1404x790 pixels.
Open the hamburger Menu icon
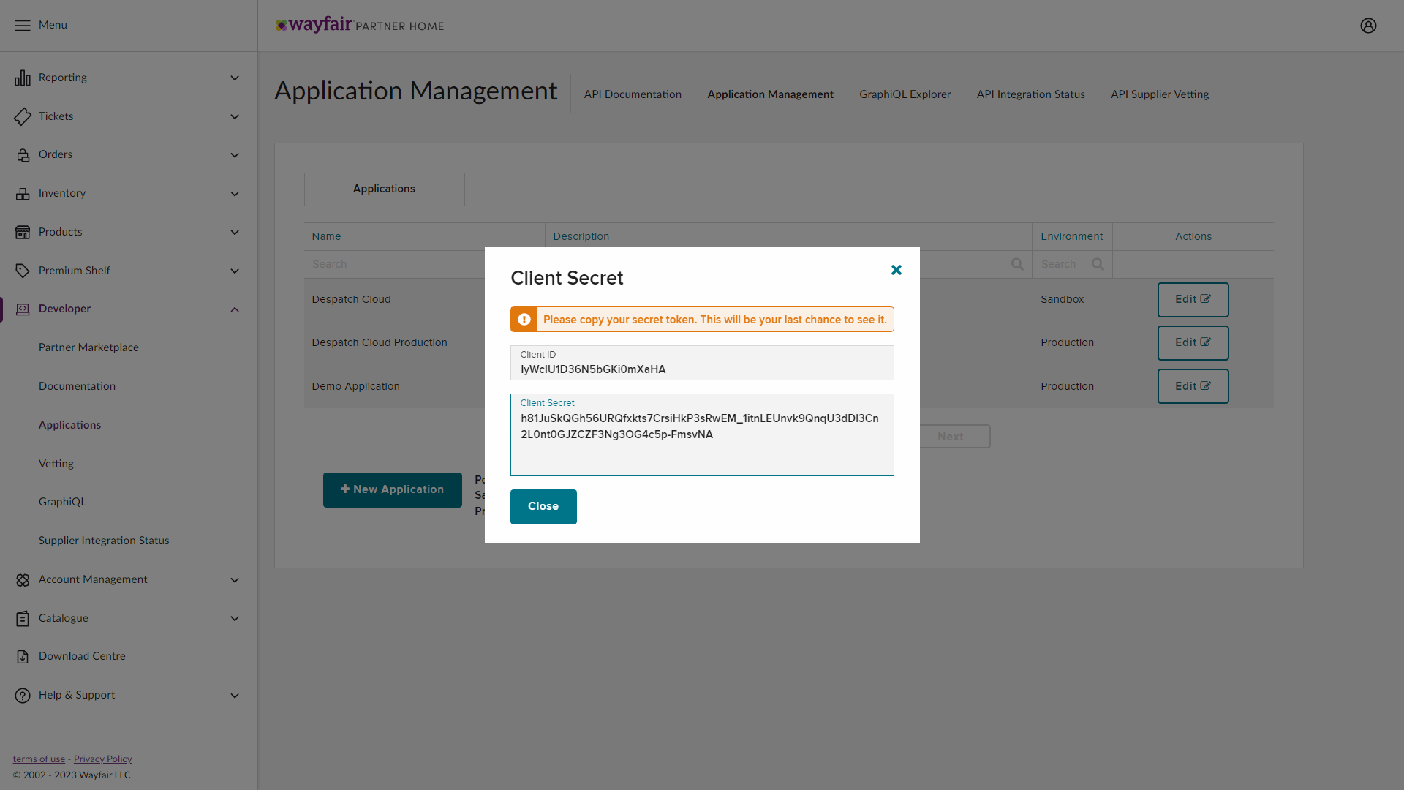23,26
